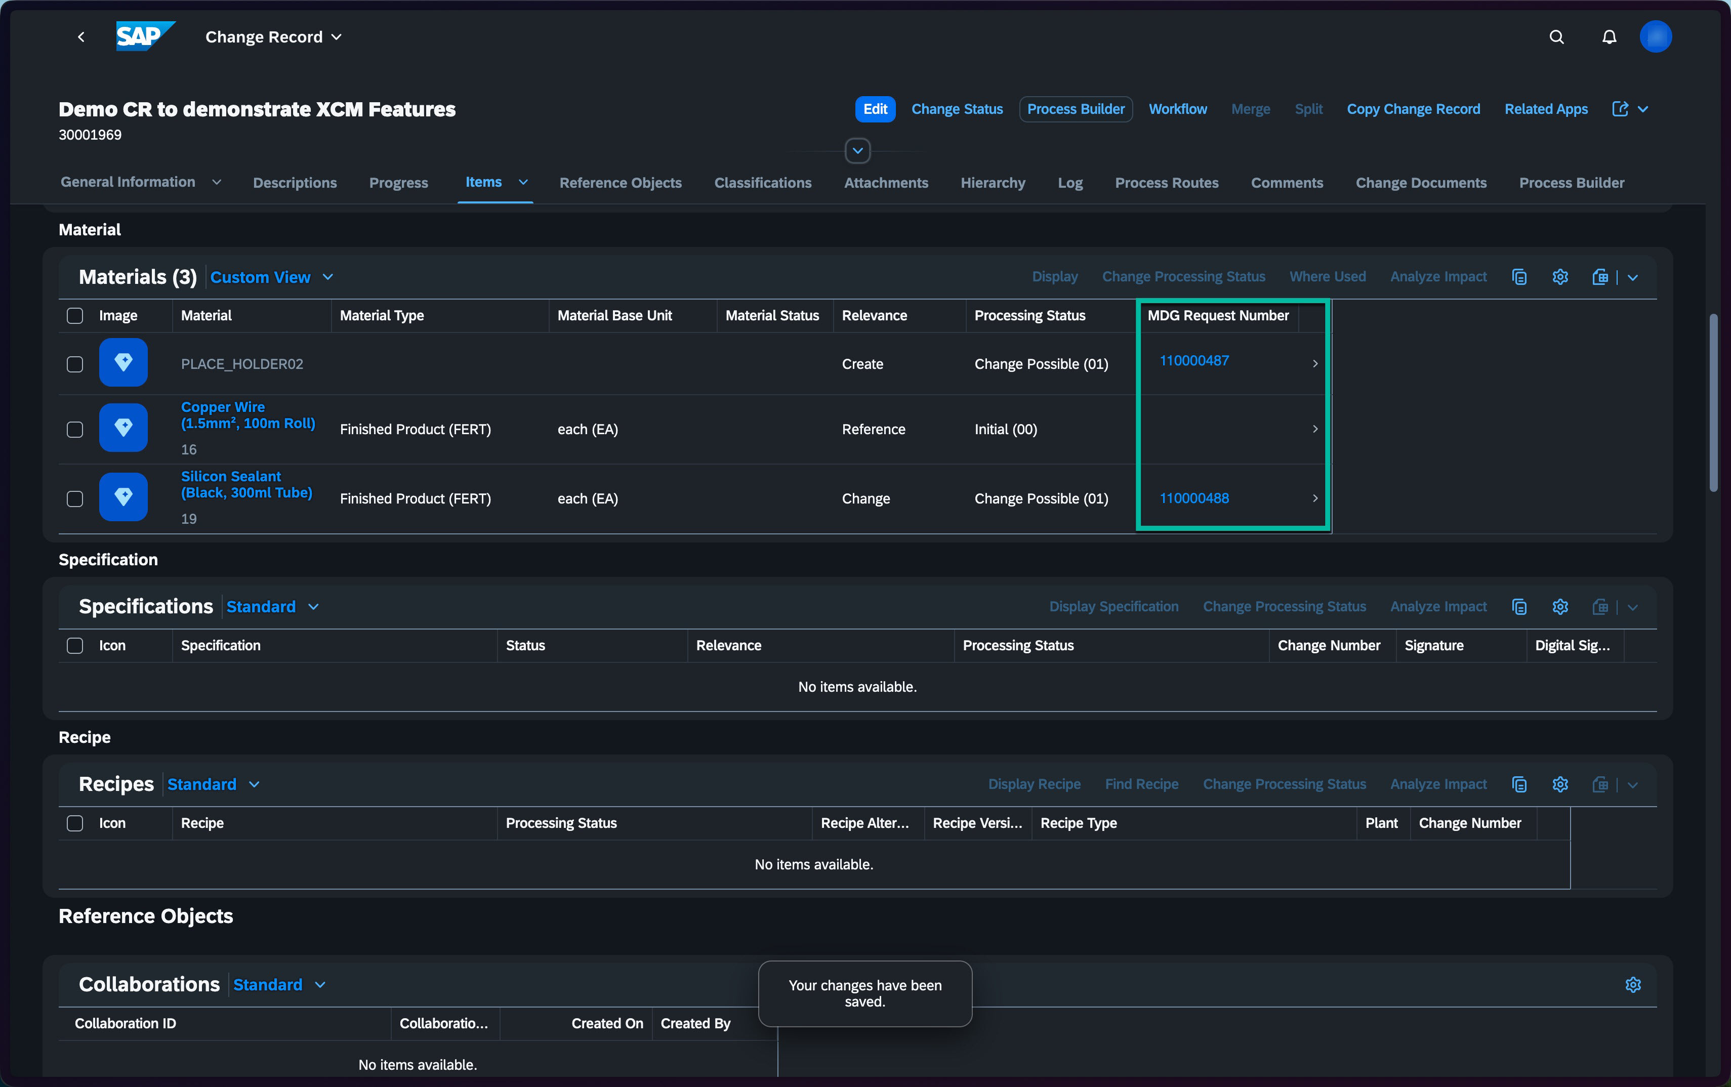Click the Copper Wire material image icon
The width and height of the screenshot is (1731, 1087).
pyautogui.click(x=123, y=428)
